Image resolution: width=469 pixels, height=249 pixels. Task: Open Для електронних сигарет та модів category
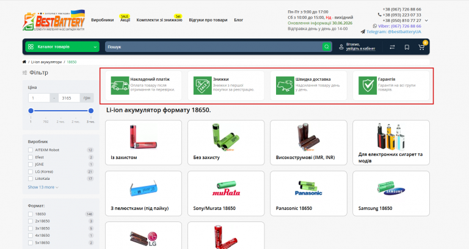point(391,143)
